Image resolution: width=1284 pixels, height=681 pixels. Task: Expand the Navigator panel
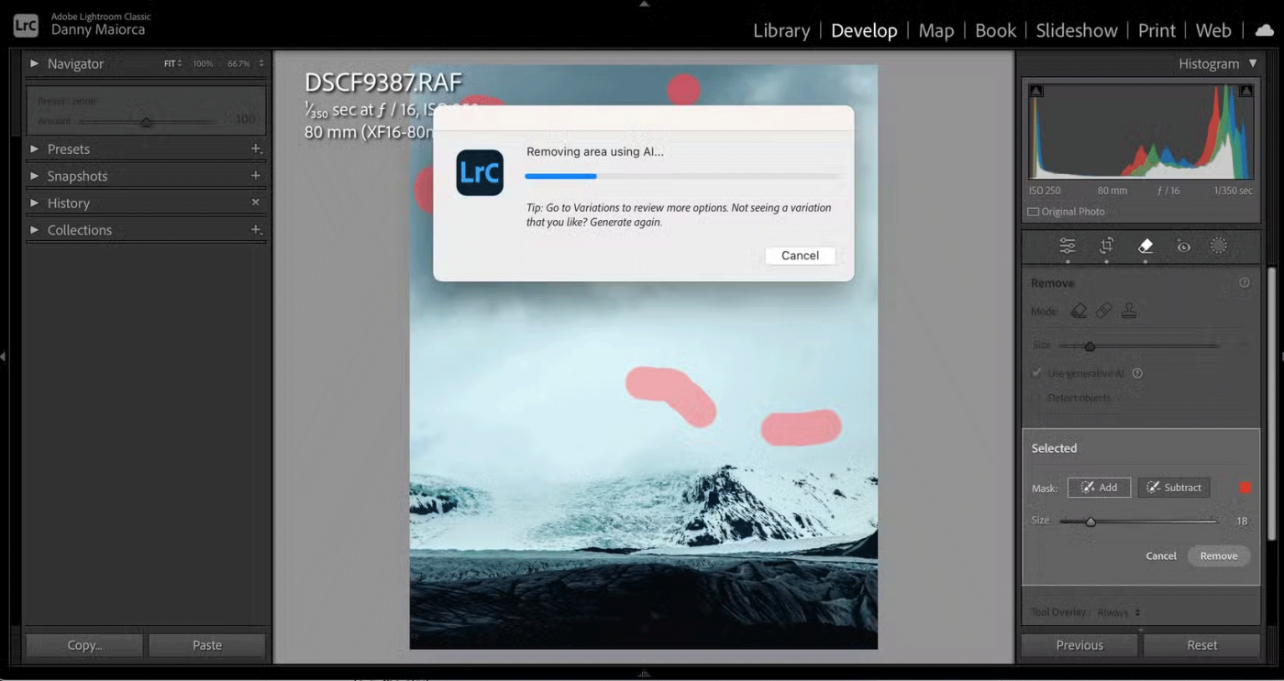pyautogui.click(x=34, y=63)
